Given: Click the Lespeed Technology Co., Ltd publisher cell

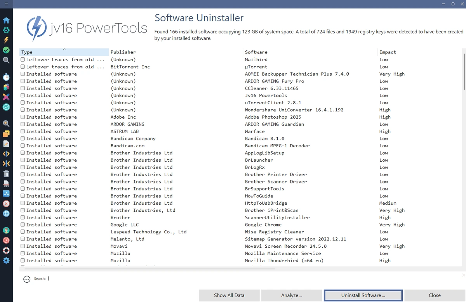Looking at the screenshot, I should click(148, 232).
